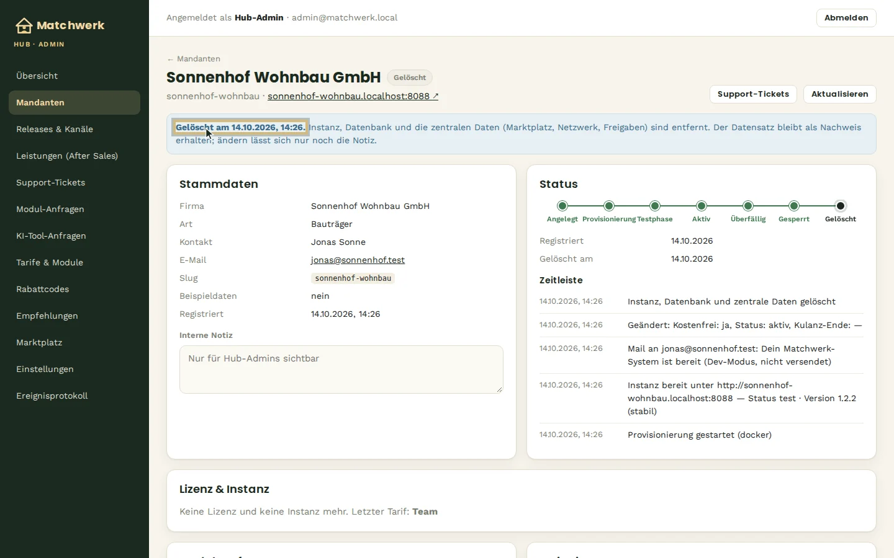Focus the Interne Notiz text area
Image resolution: width=894 pixels, height=558 pixels.
click(341, 370)
